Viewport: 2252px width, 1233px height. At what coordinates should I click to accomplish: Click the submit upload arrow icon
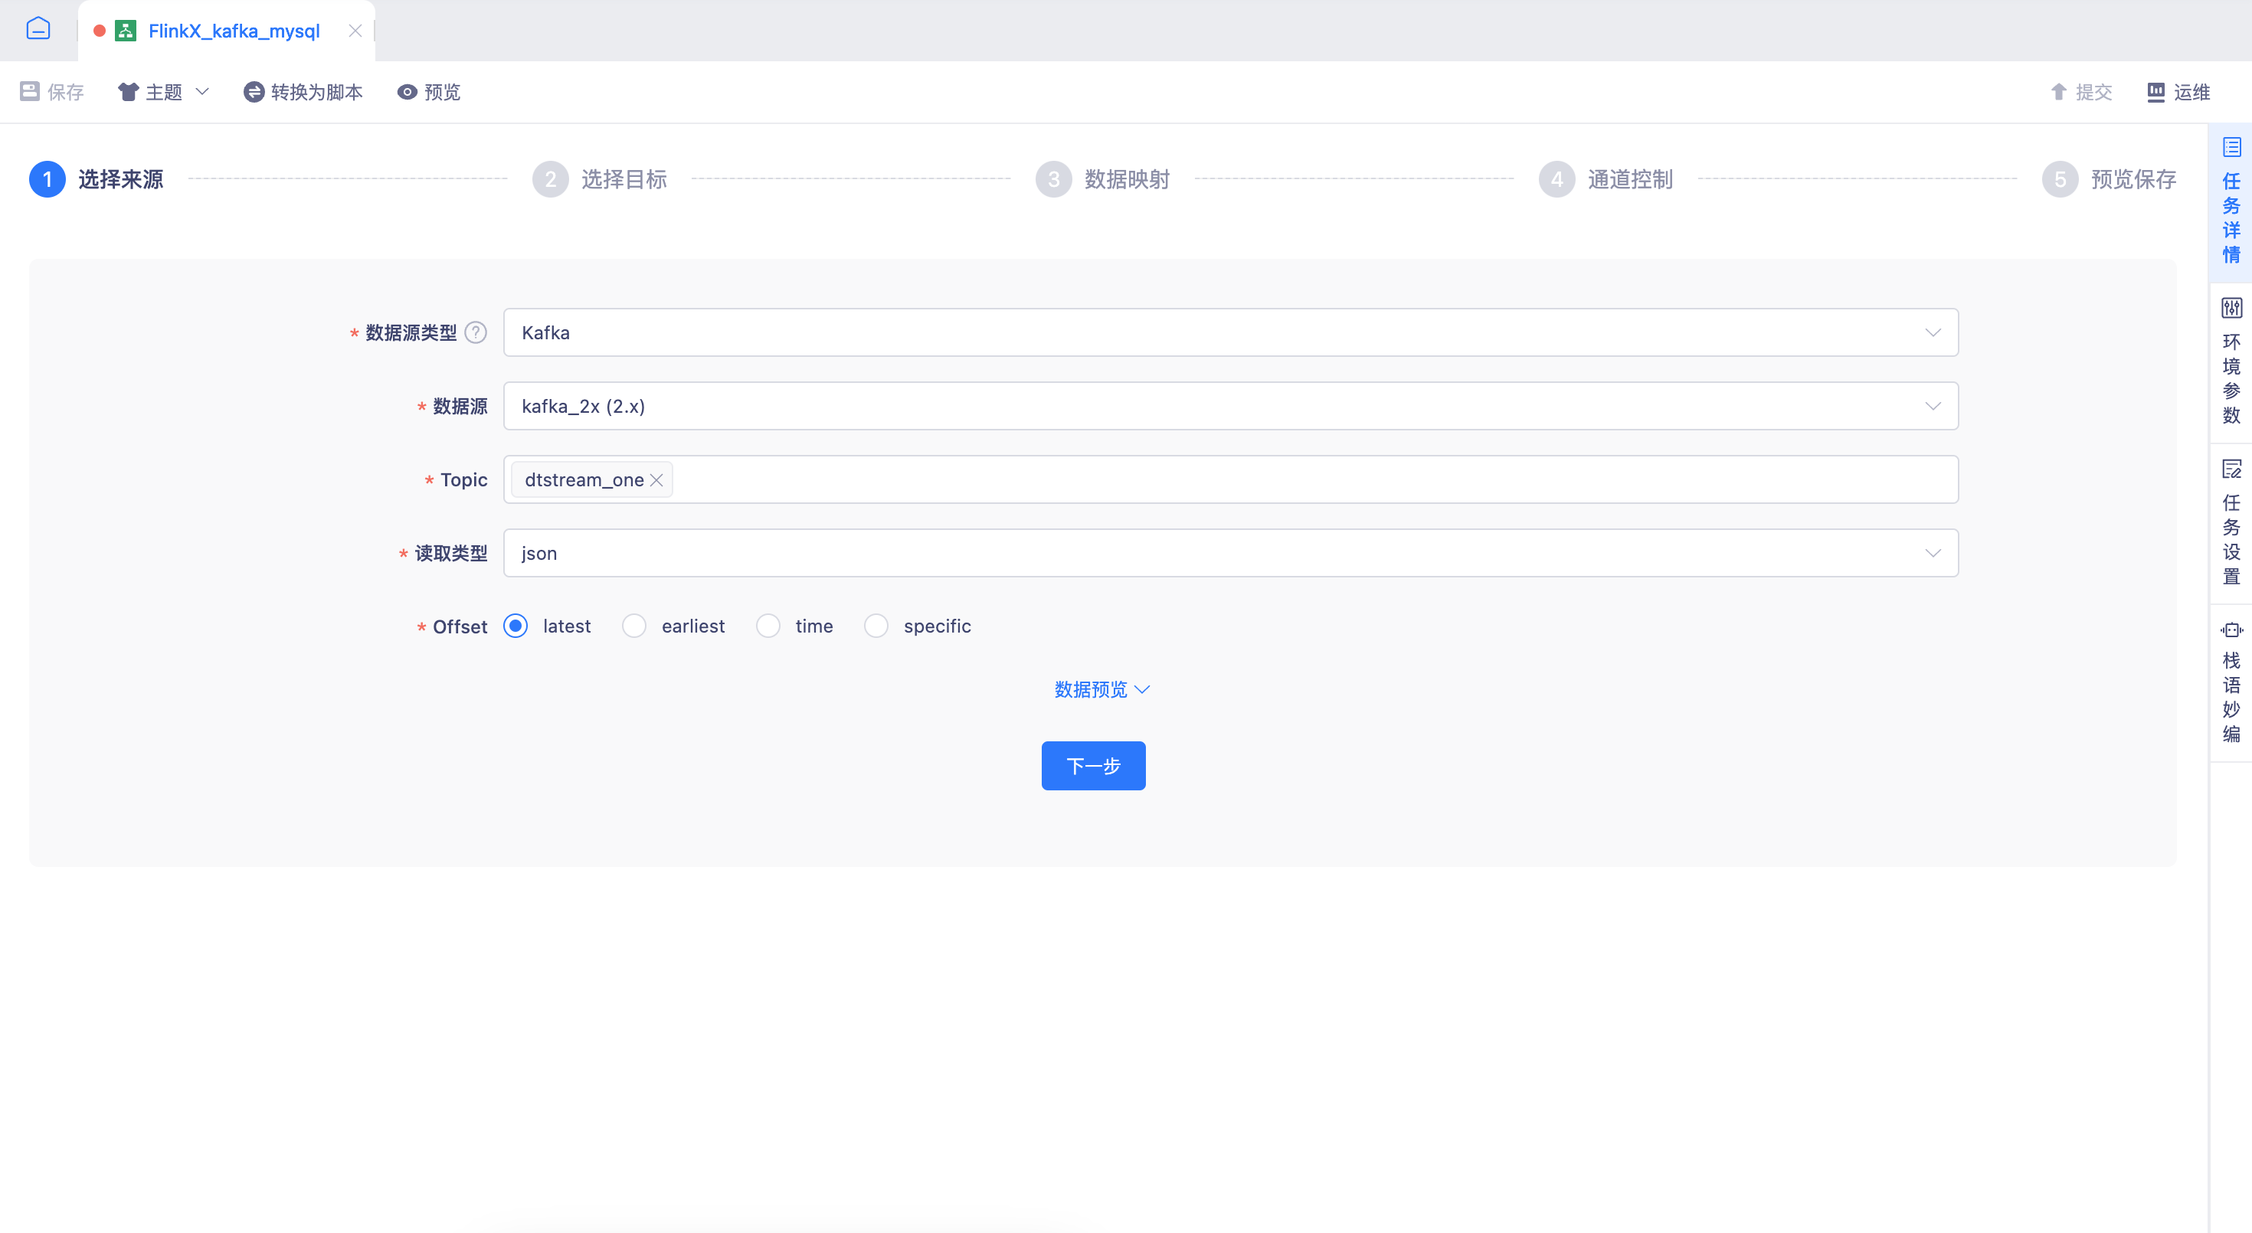tap(2058, 92)
